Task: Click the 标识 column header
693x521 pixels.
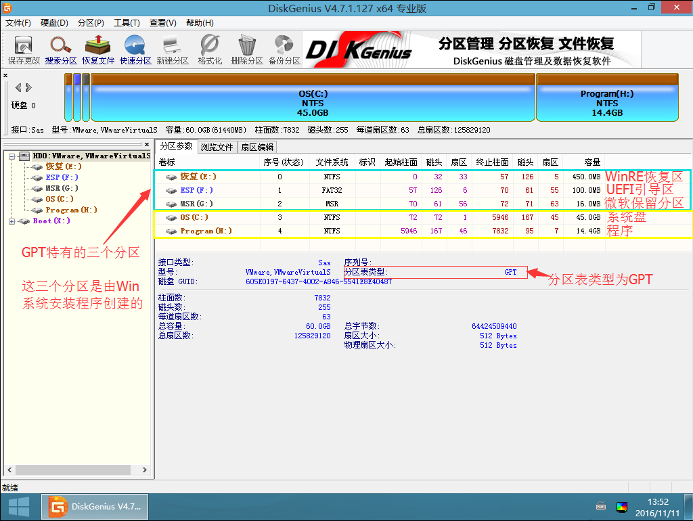Action: (x=367, y=162)
